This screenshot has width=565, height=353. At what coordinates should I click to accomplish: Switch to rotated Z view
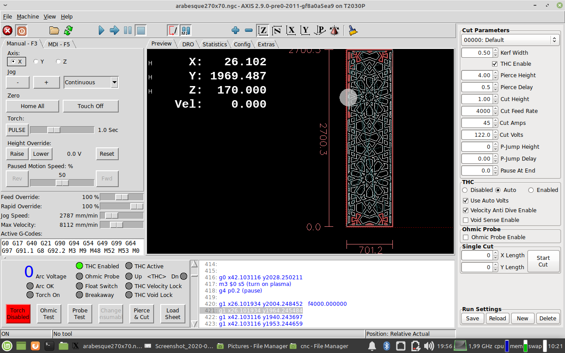277,30
